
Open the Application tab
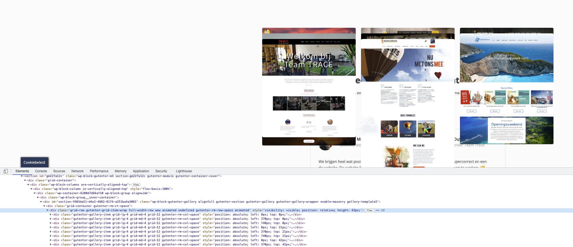[141, 171]
